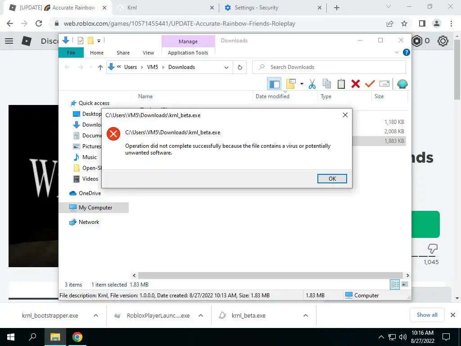Open the Chrome side panel icon
The height and width of the screenshot is (346, 461).
pos(422,23)
